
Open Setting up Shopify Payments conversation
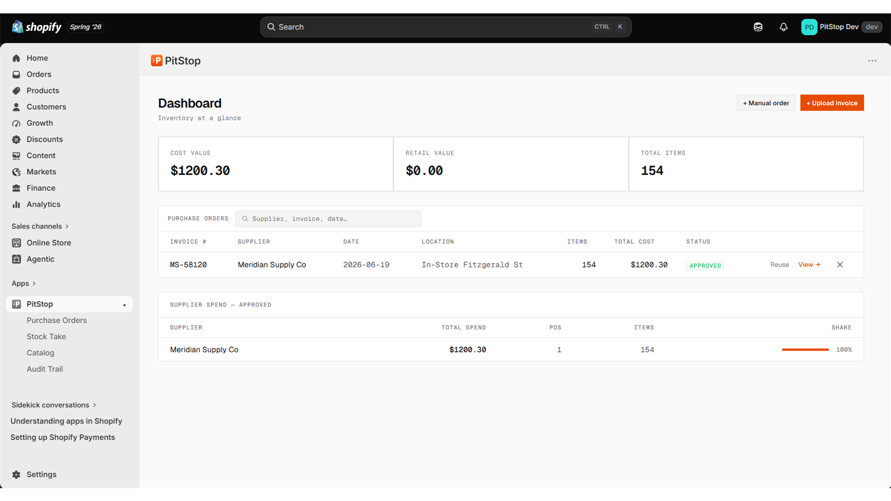63,437
